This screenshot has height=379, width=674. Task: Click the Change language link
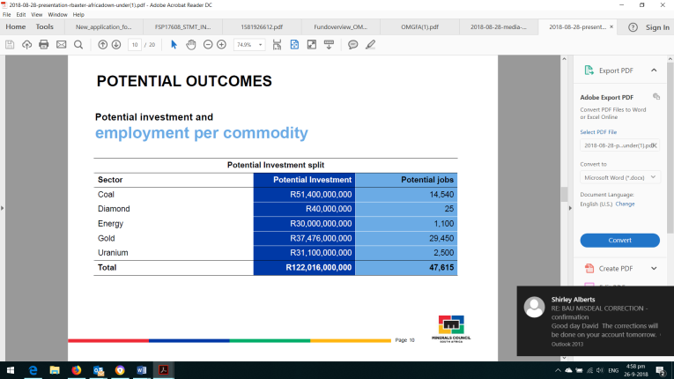coord(625,204)
